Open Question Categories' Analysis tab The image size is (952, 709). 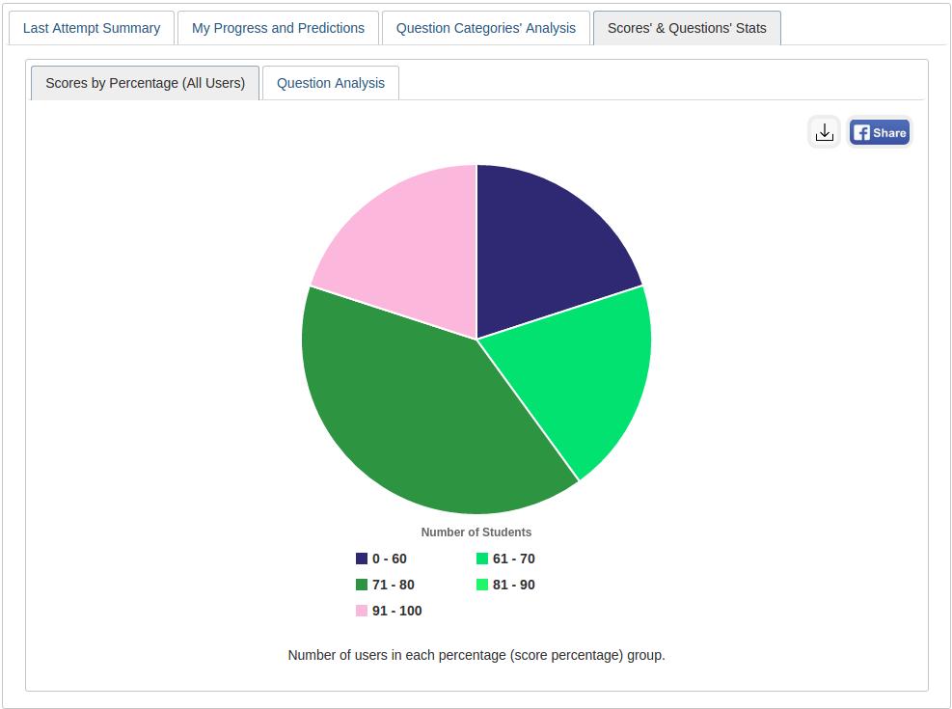point(486,28)
